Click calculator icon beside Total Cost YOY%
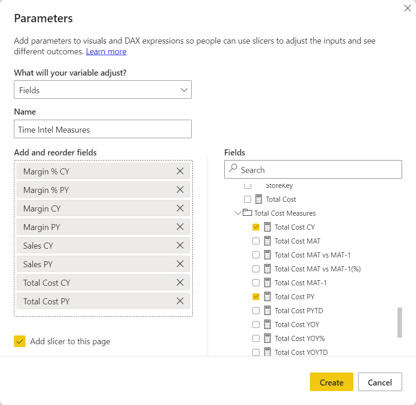This screenshot has height=405, width=416. coord(267,338)
